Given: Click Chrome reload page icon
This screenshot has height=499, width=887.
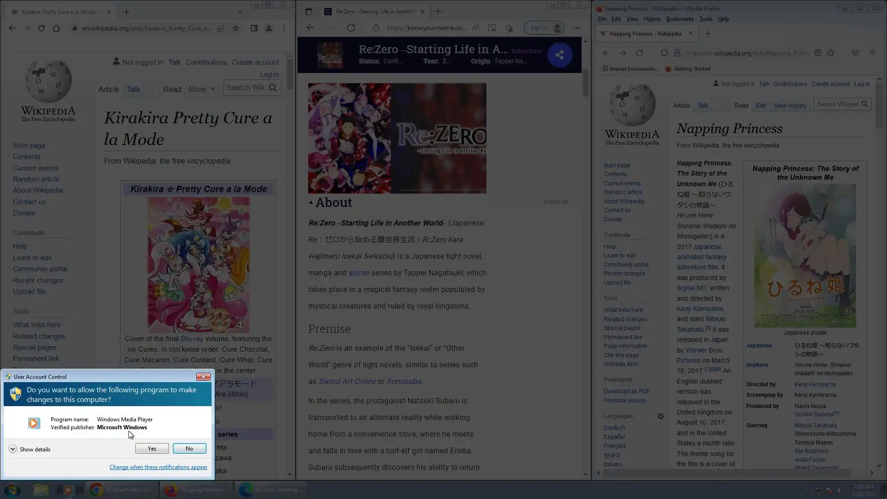Looking at the screenshot, I should click(x=42, y=28).
